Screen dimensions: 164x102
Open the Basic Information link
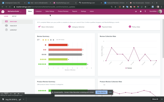point(47,27)
